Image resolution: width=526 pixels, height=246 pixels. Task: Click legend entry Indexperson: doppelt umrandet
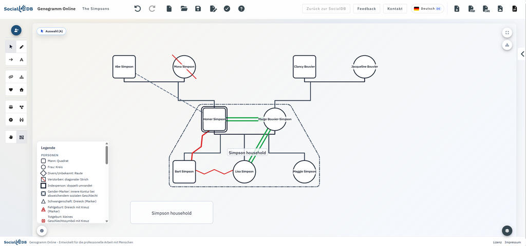click(x=66, y=186)
